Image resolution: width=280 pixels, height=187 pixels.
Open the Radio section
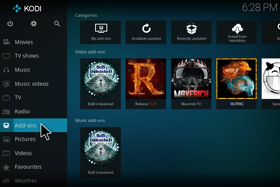click(x=34, y=111)
